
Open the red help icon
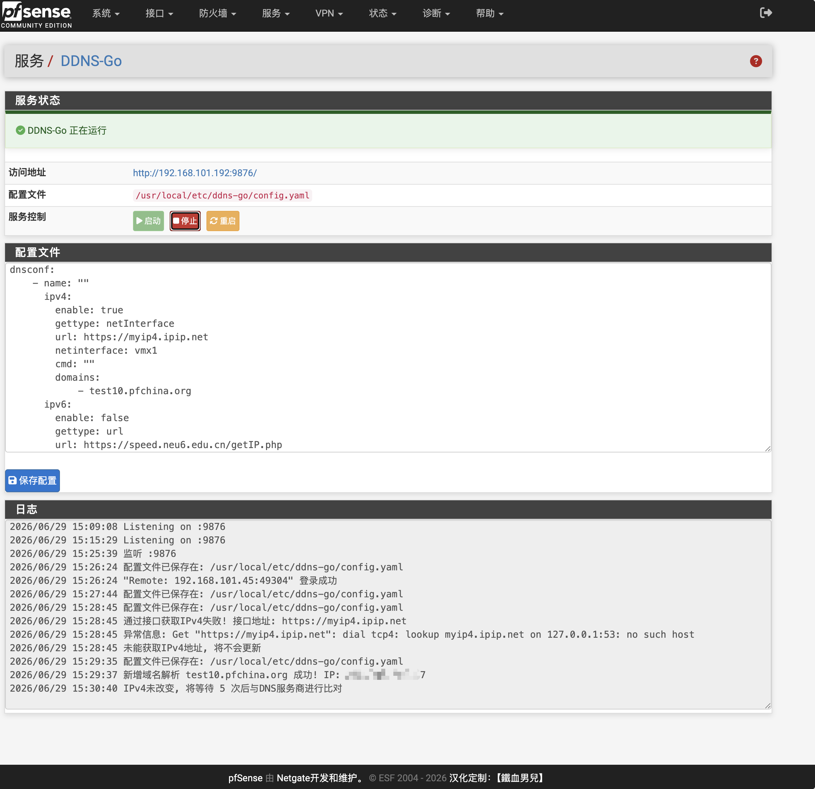point(755,61)
